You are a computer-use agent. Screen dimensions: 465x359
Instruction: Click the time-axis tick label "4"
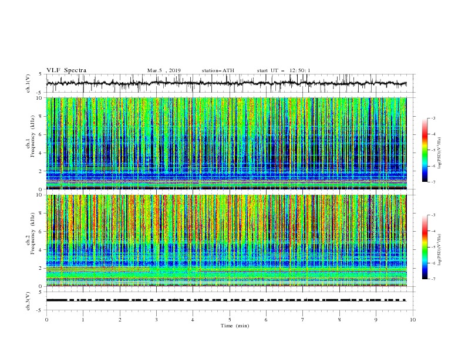coord(193,320)
